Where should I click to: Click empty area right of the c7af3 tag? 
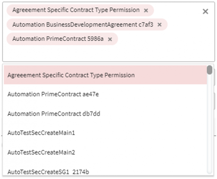[x=187, y=25]
